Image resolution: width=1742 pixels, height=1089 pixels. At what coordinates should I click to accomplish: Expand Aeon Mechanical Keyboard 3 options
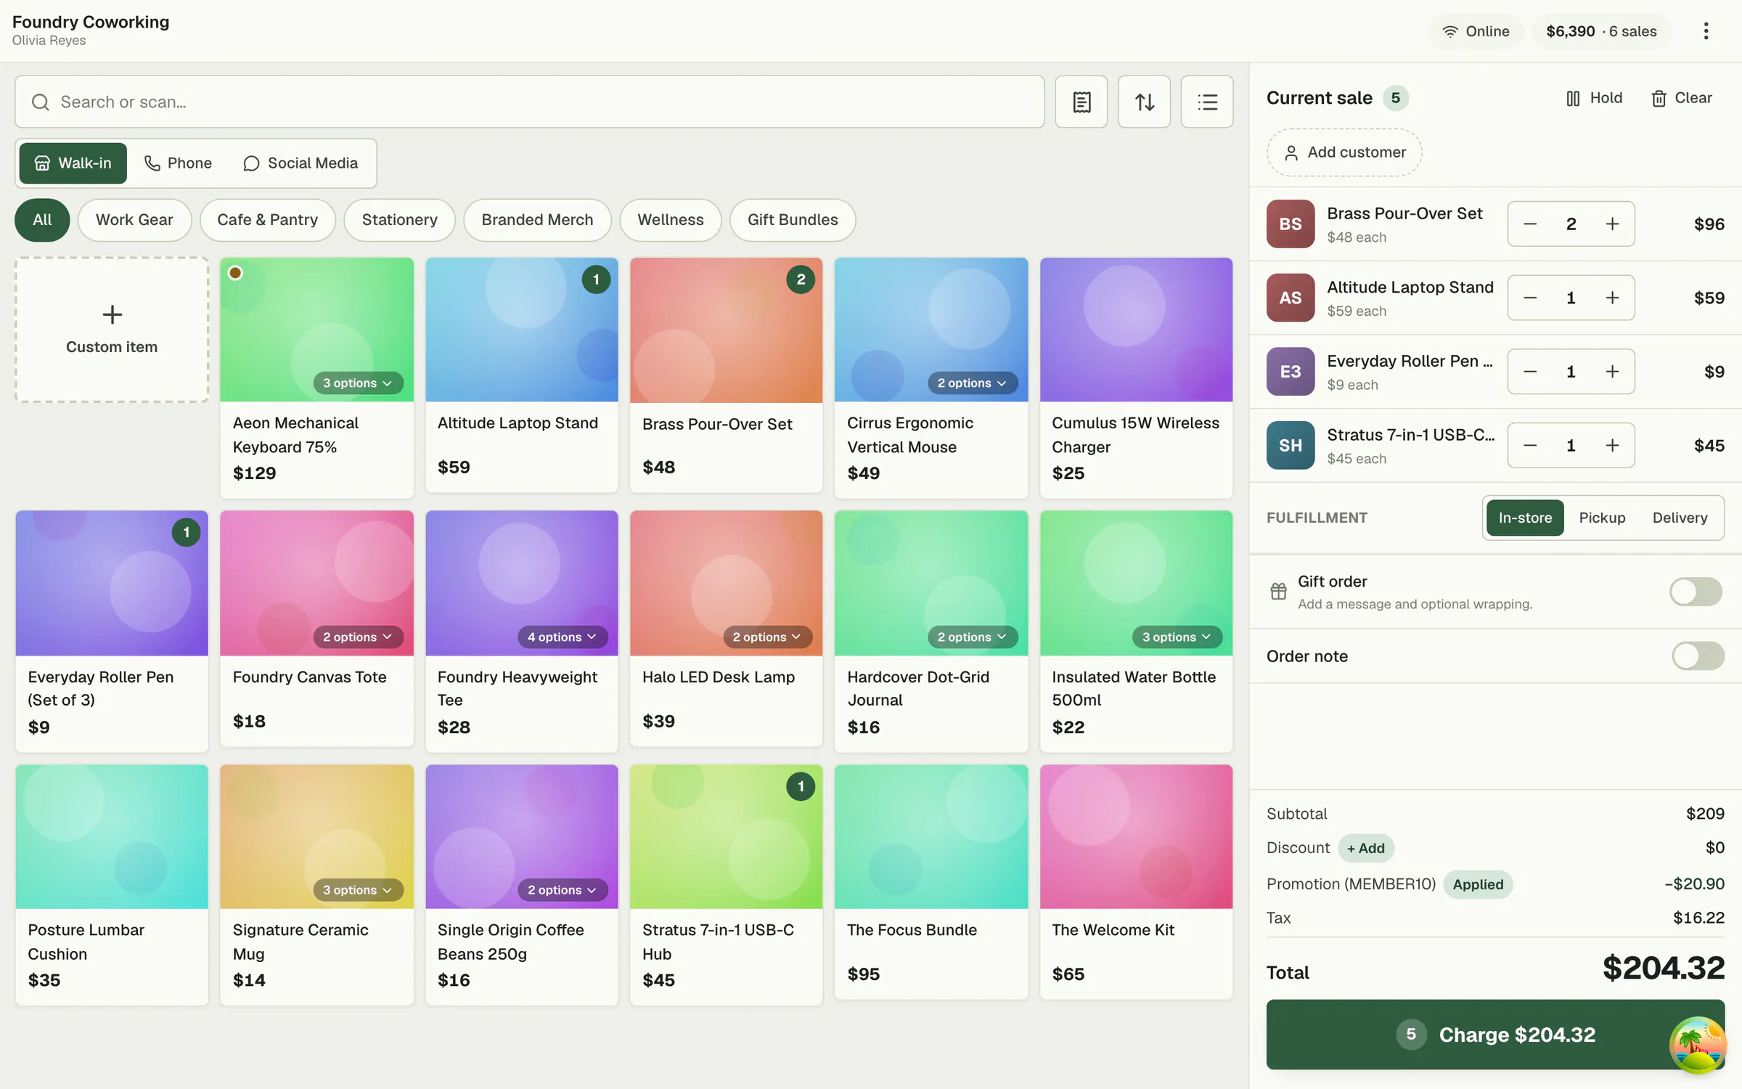tap(358, 383)
